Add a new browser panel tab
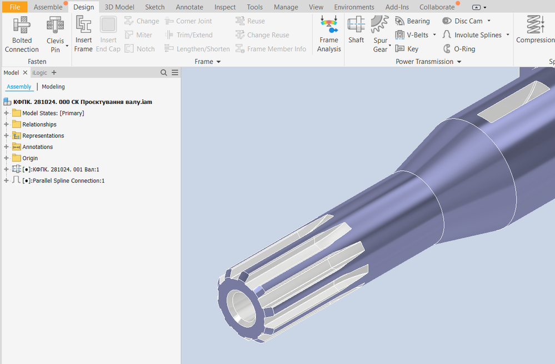555x364 pixels. (x=54, y=73)
